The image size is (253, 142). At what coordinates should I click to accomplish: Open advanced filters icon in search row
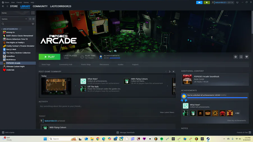[33, 24]
